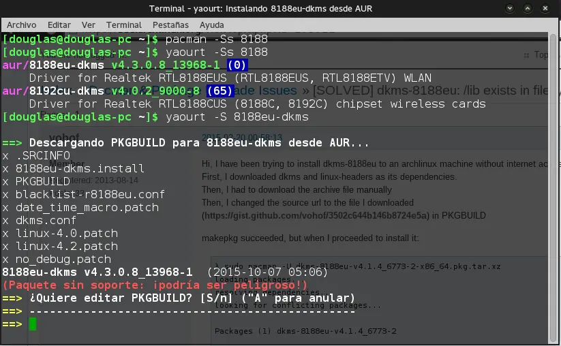Click the gist.github.com link in background browser
The image size is (561, 346).
(315, 215)
